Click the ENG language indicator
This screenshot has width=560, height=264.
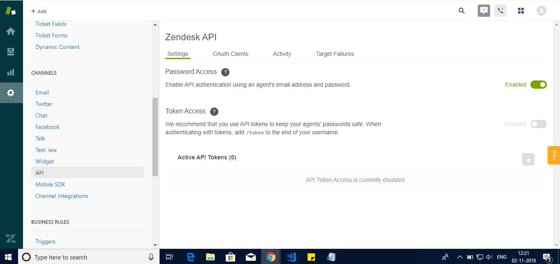tap(502, 257)
